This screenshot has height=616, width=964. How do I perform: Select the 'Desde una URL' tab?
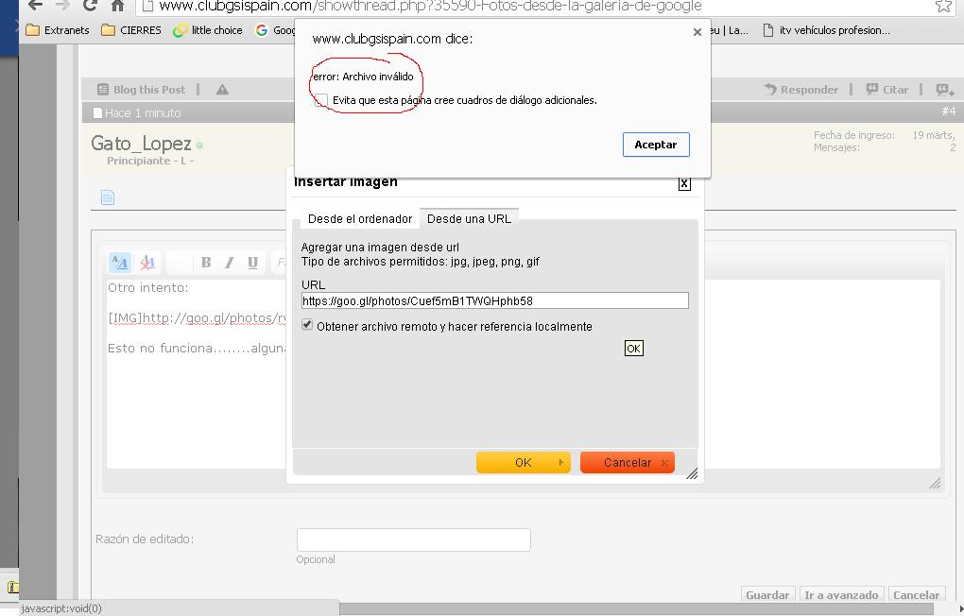(x=469, y=218)
